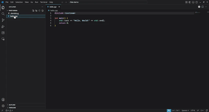Screen dimensions: 209x112
Task: Open the Accounts menu icon
Action: coord(3,100)
